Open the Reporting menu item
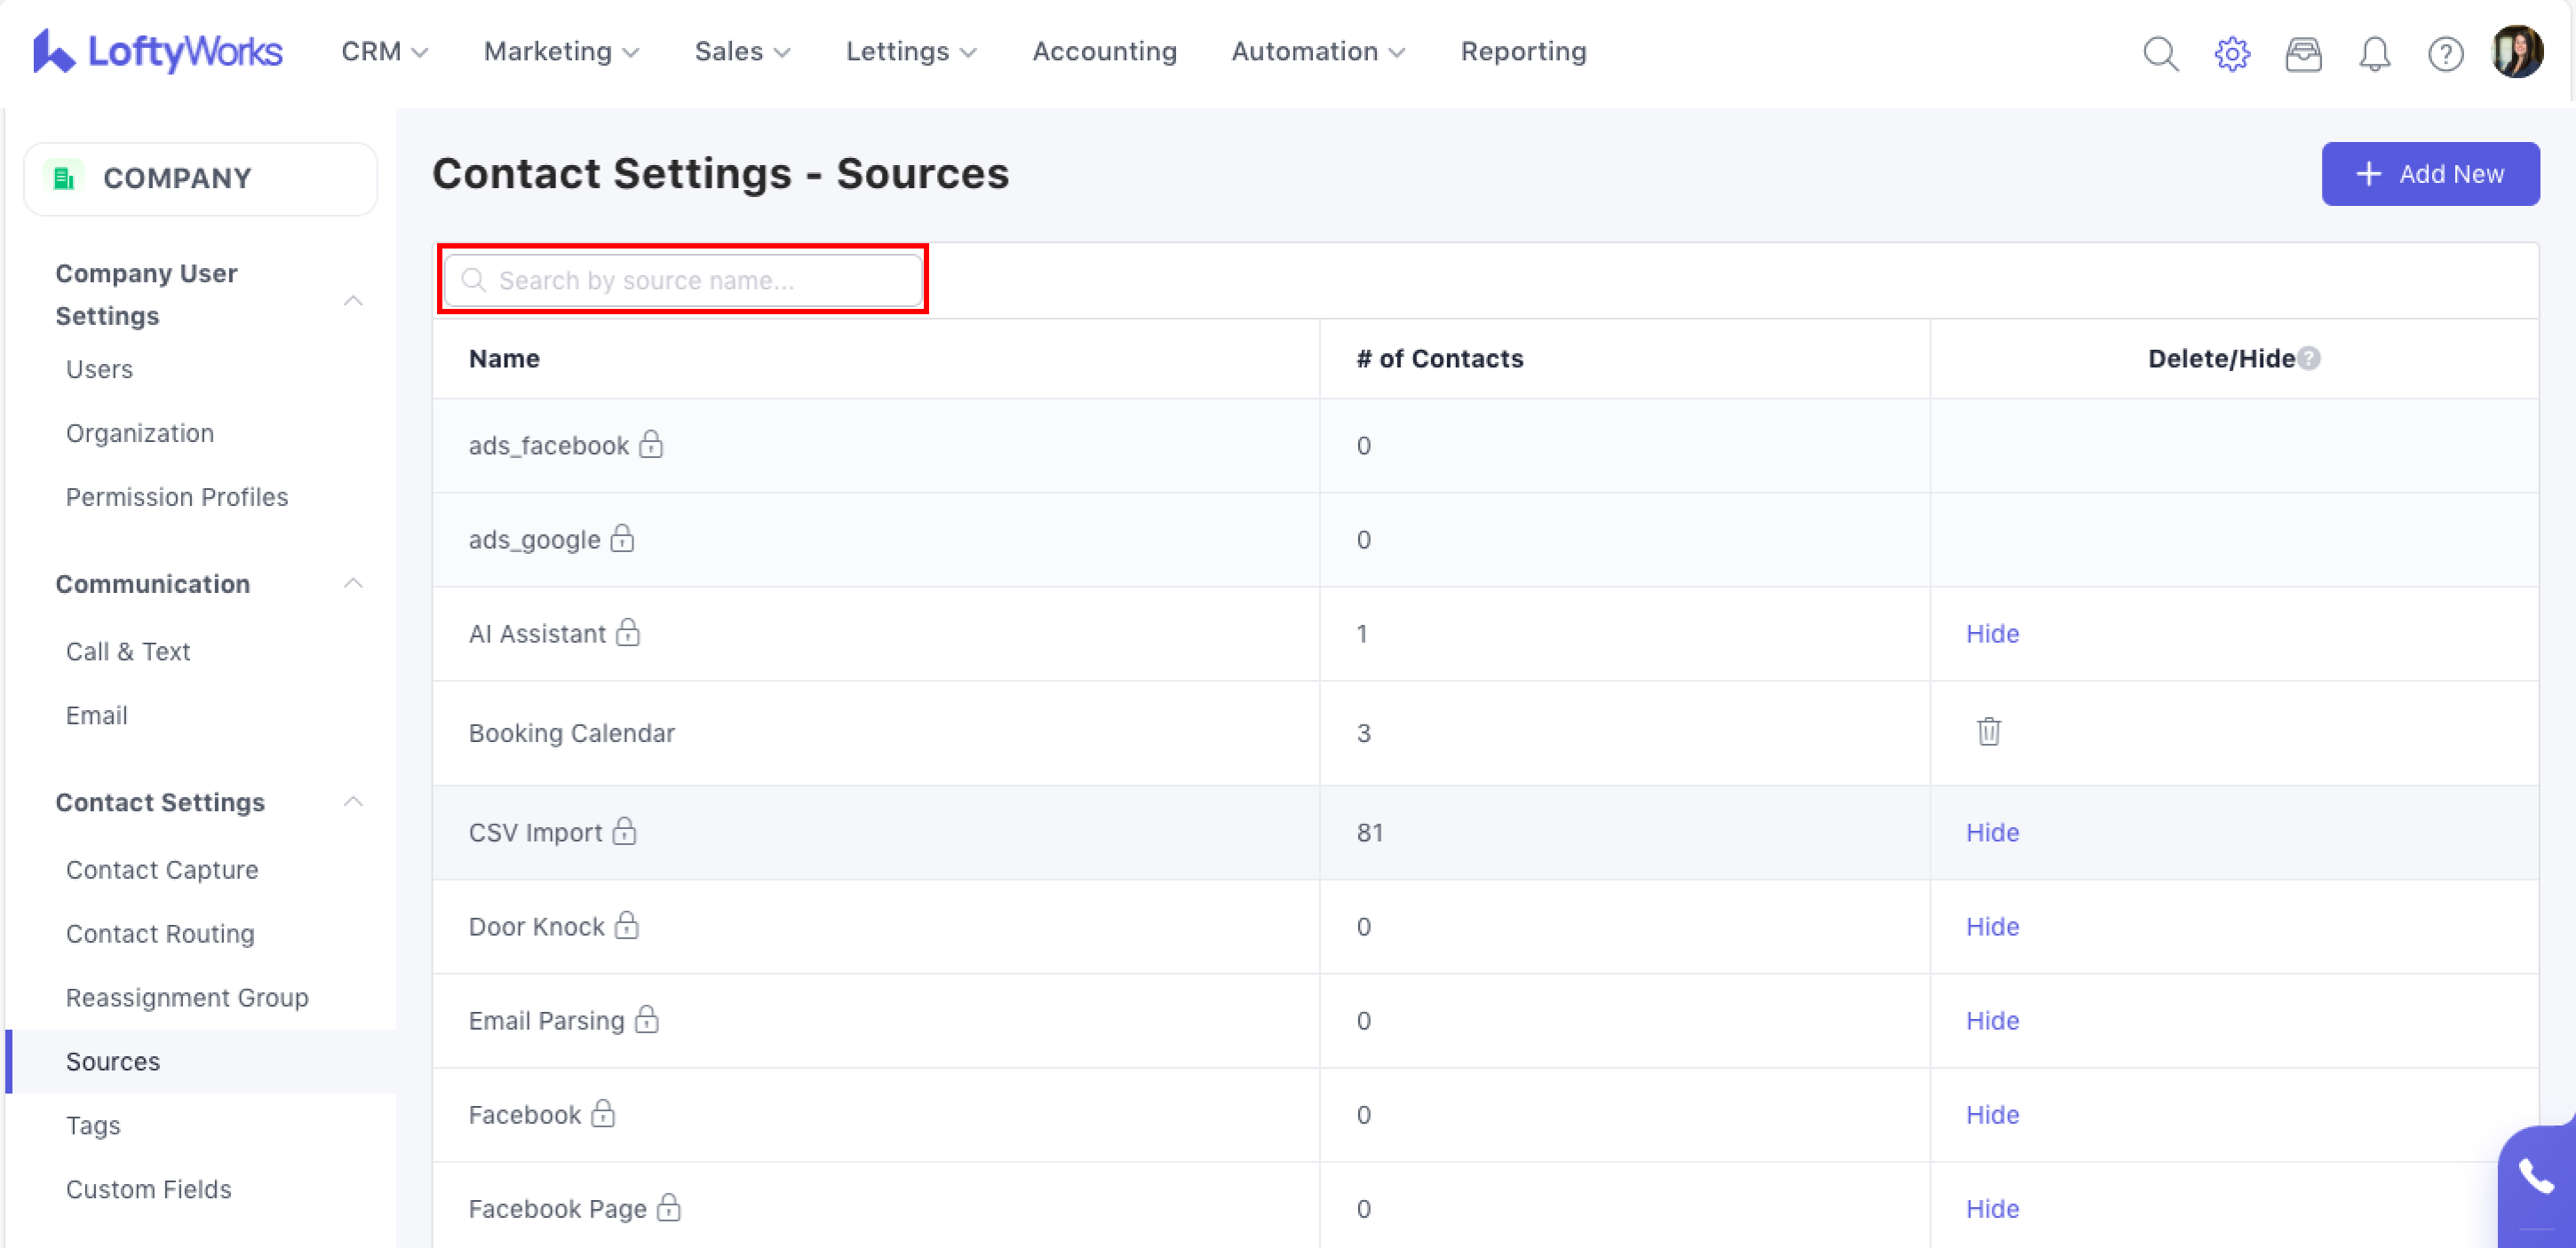 point(1522,51)
